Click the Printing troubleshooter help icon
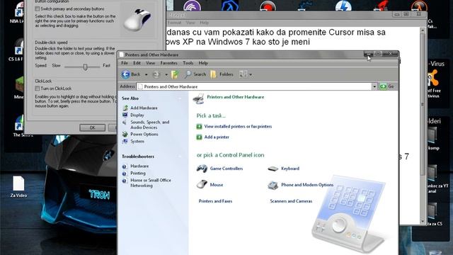The image size is (453, 255). point(125,174)
